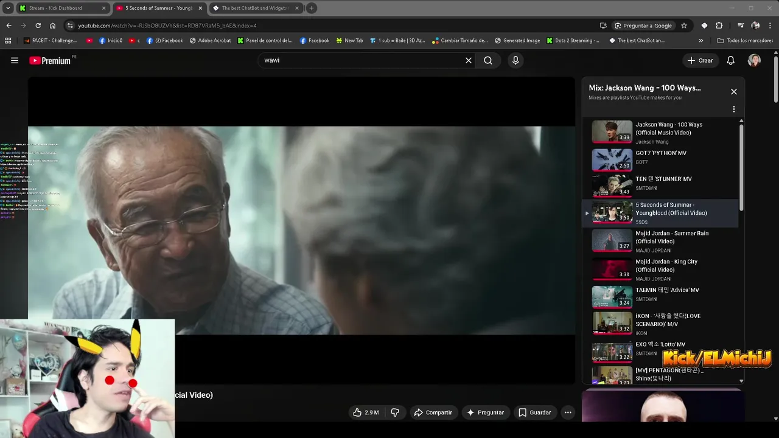Screen dimensions: 779x438
Task: Go back in browser history
Action: tap(9, 26)
